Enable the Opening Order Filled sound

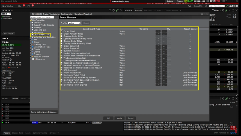coord(62,36)
